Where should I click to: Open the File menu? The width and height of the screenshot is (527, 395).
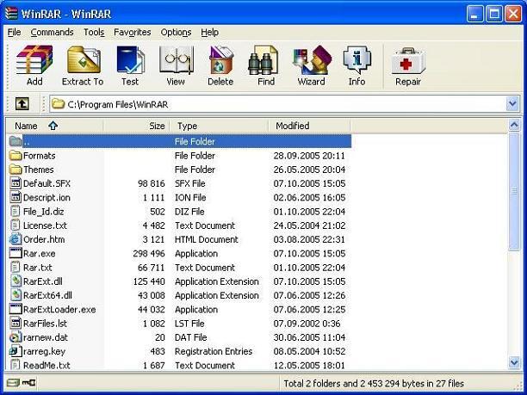14,32
